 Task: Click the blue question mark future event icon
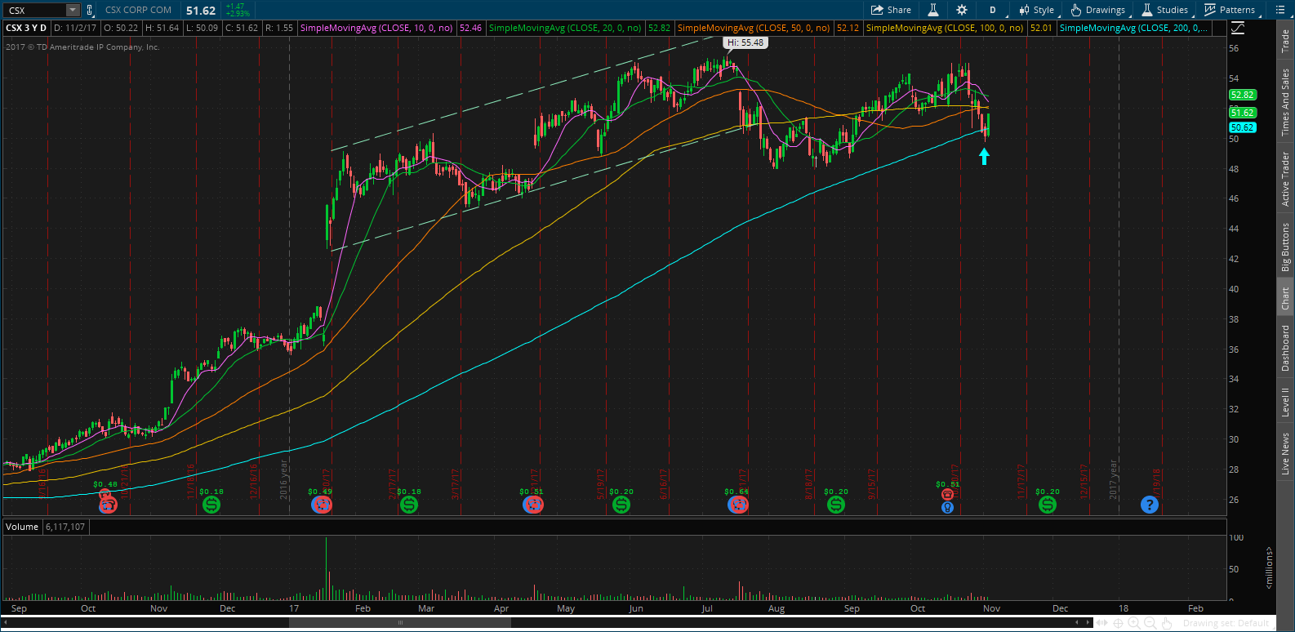pyautogui.click(x=1150, y=505)
